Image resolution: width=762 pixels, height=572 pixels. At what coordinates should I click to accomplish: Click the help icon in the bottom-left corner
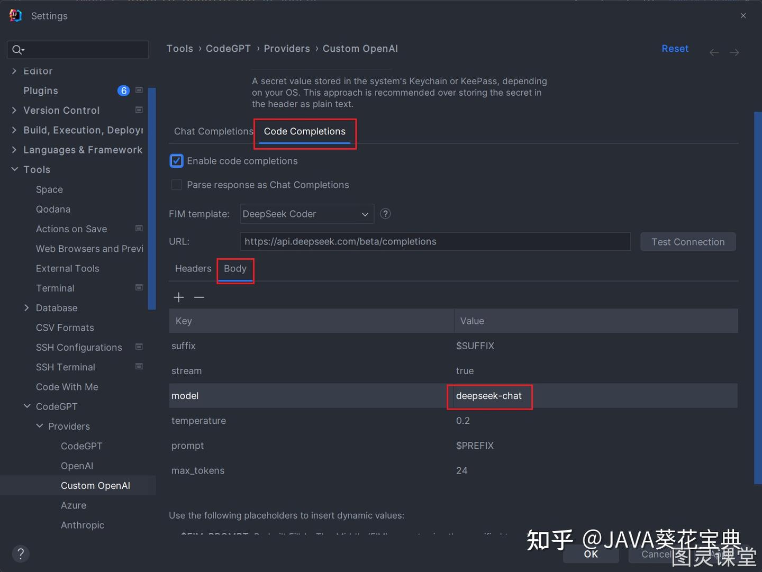point(21,553)
